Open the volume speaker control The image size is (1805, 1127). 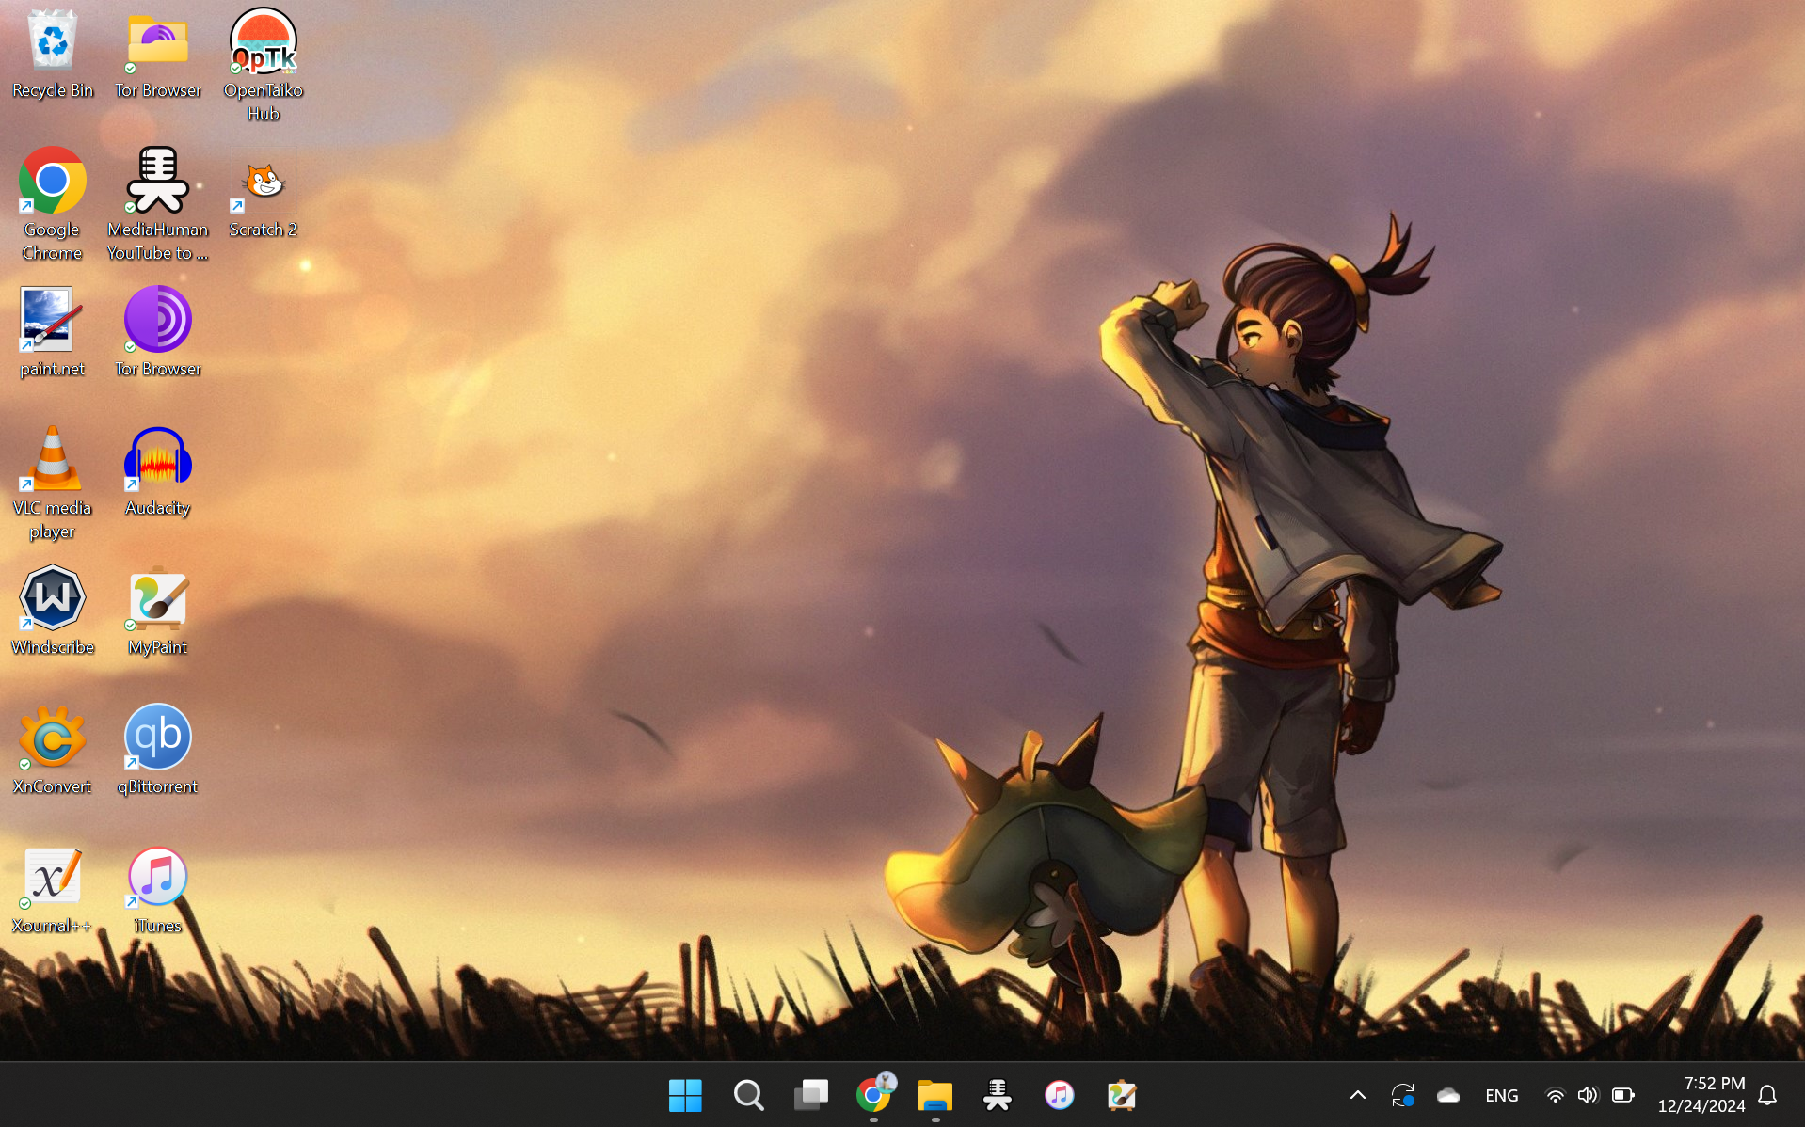click(x=1589, y=1095)
